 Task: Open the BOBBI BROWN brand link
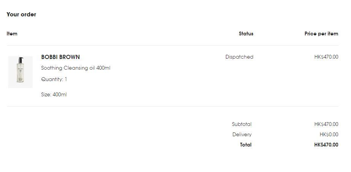60,57
